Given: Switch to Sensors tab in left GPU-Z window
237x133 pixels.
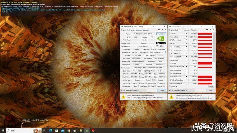Looking at the screenshot, I should 133,30.
